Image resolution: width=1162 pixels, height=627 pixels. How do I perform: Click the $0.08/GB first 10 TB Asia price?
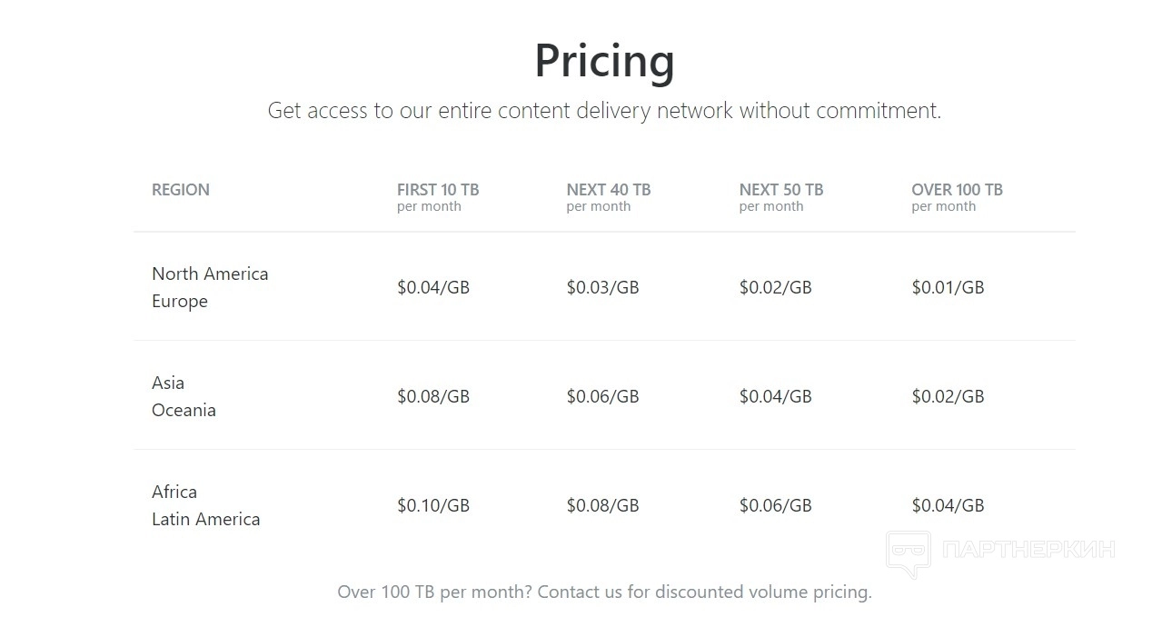click(433, 396)
